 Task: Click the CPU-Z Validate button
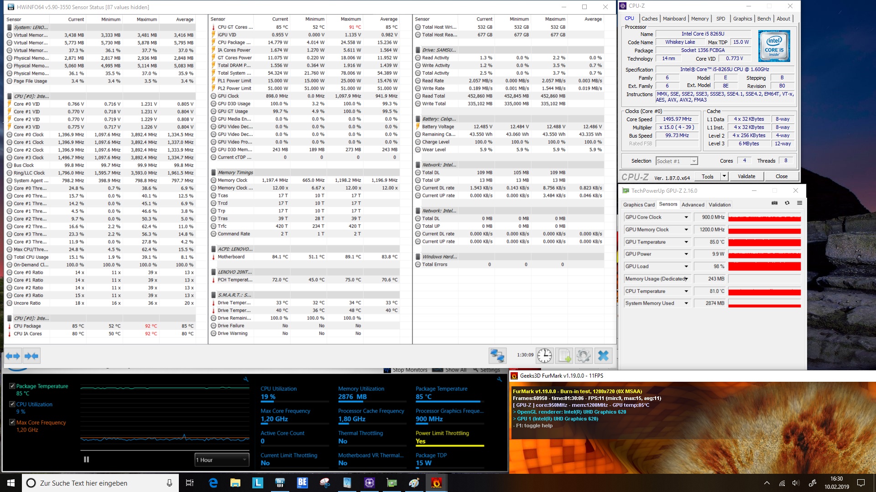coord(746,176)
